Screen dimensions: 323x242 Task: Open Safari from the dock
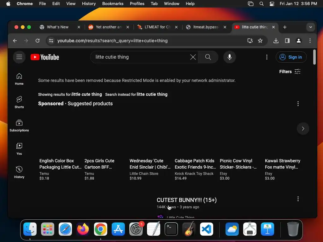tap(65, 229)
